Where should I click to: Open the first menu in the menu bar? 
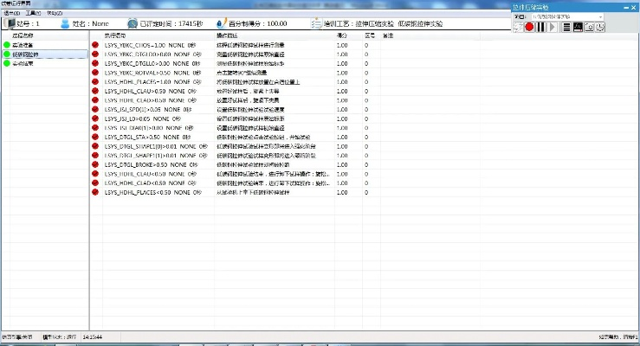point(11,14)
